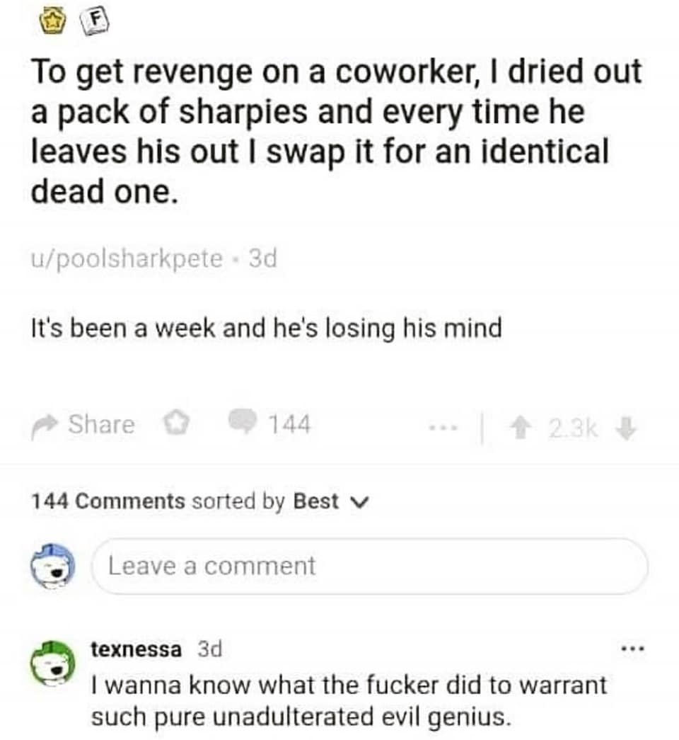Image resolution: width=679 pixels, height=740 pixels.
Task: Click the Share button label
Action: (x=101, y=423)
